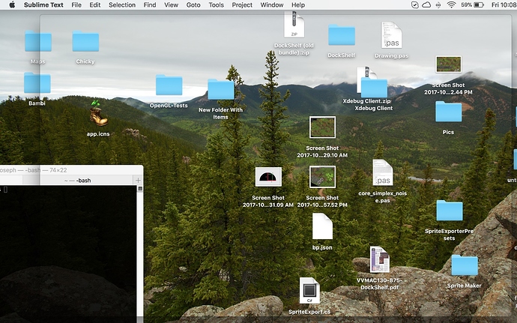The height and width of the screenshot is (323, 517).
Task: Click the SpriteExport.cs file icon
Action: tap(309, 291)
